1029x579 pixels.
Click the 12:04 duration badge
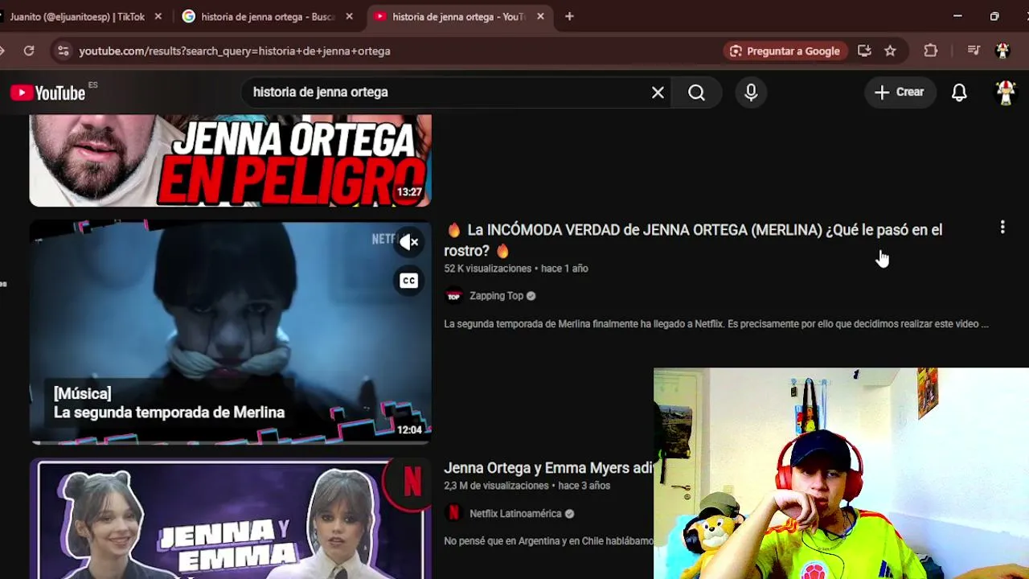point(409,430)
